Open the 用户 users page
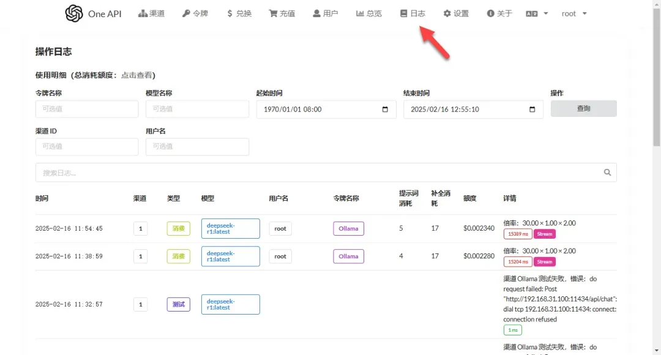661x355 pixels. point(325,13)
